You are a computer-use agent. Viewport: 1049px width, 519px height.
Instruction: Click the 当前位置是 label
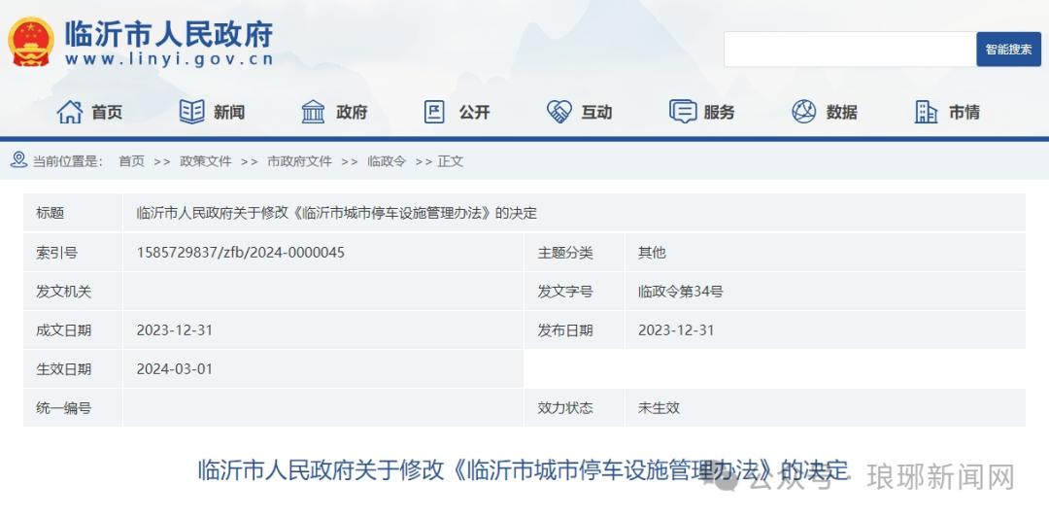coord(68,161)
